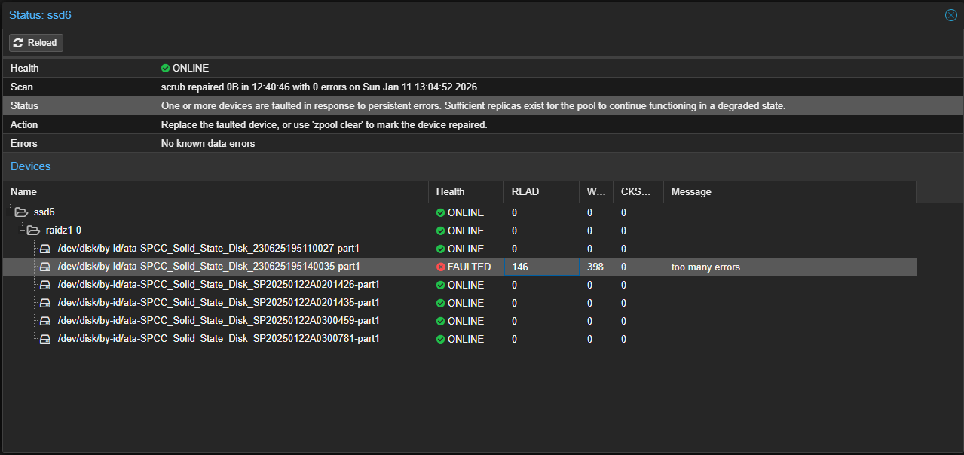
Task: Click green ONLINE icon in Health summary row
Action: pos(166,69)
